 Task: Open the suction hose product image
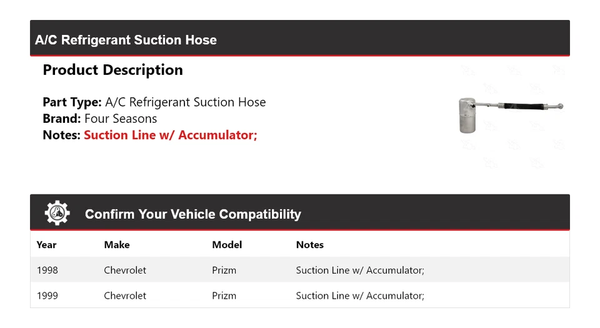tap(511, 113)
